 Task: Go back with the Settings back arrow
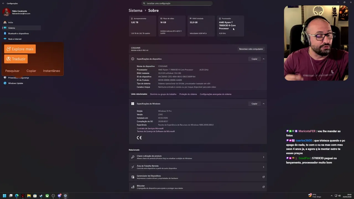pos(3,3)
